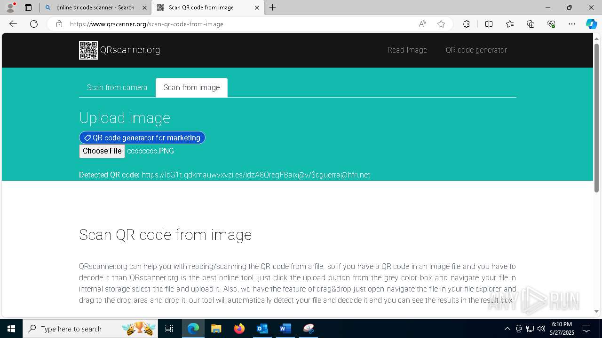Show hidden system tray icons
Viewport: 602px width, 338px height.
507,329
